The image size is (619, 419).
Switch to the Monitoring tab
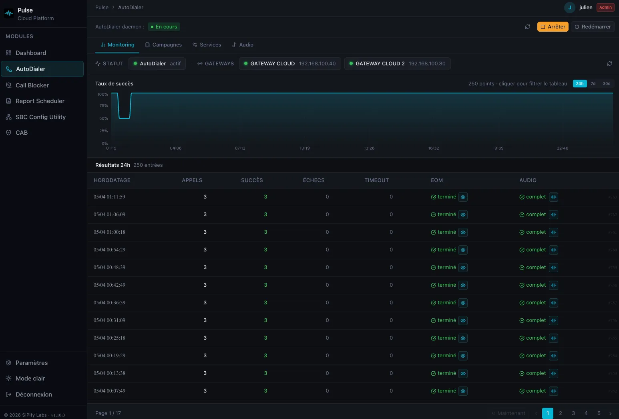point(117,45)
